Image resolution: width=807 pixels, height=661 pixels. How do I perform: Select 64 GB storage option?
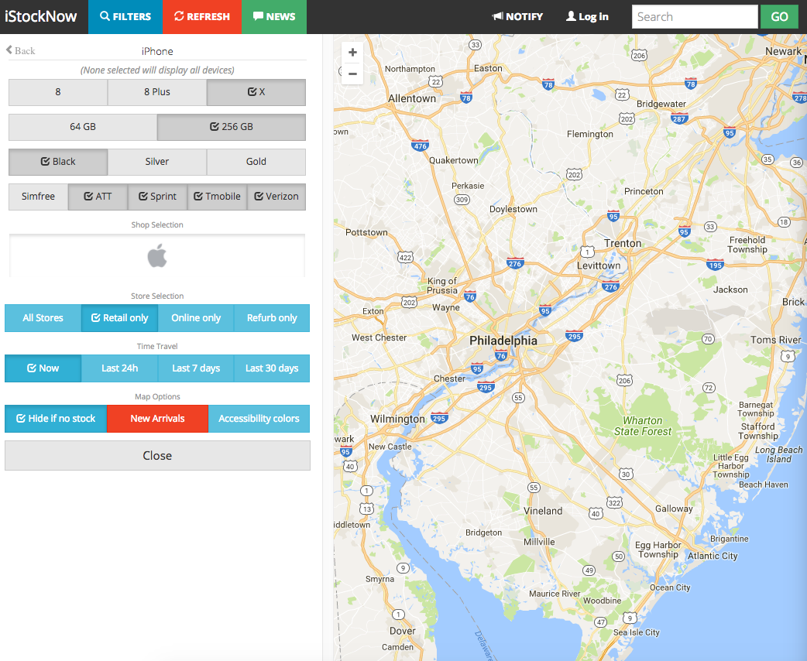83,127
